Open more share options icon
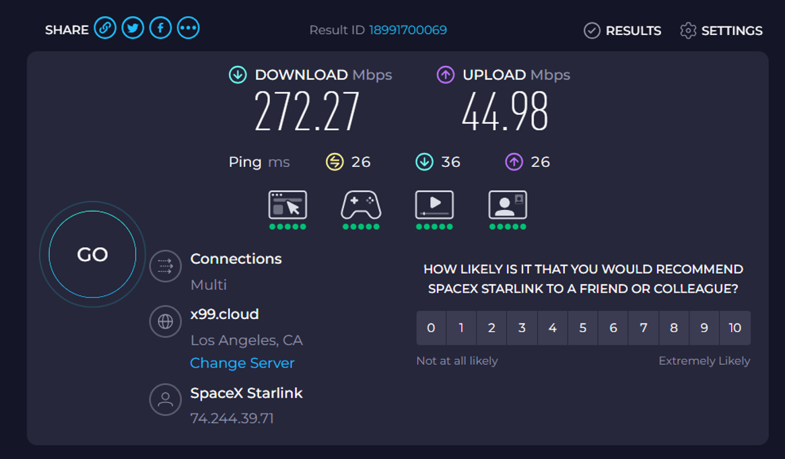The image size is (785, 459). point(189,28)
